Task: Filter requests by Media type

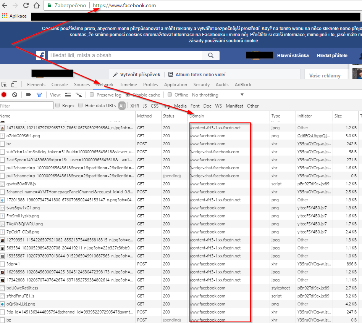Action: [180, 106]
